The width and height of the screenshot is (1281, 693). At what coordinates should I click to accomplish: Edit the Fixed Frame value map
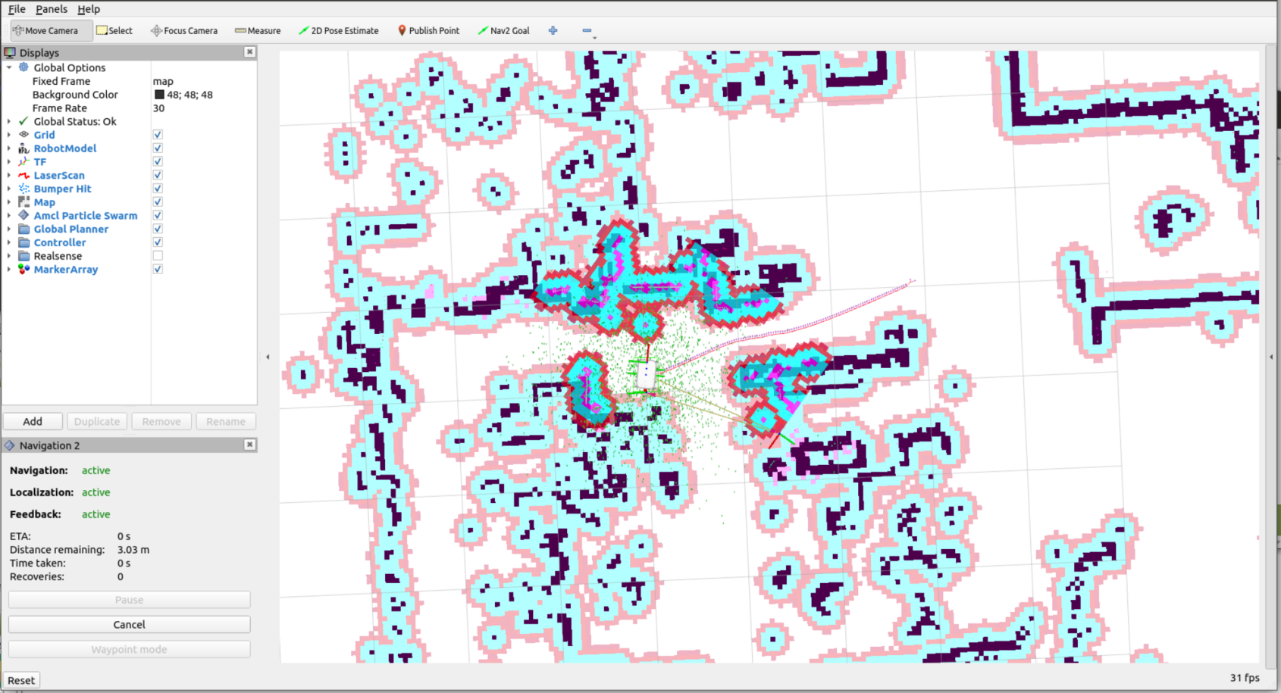point(163,81)
